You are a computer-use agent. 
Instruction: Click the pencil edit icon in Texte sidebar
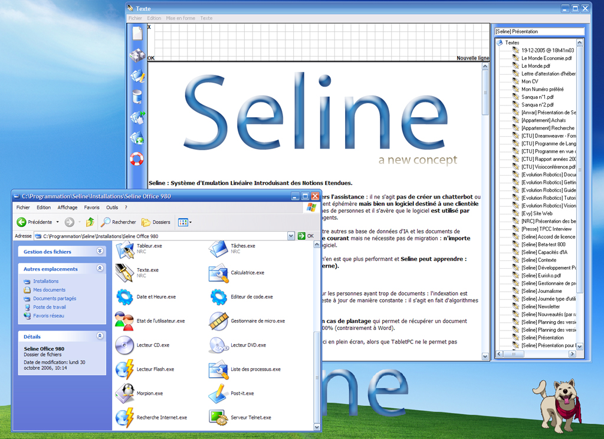tap(137, 76)
